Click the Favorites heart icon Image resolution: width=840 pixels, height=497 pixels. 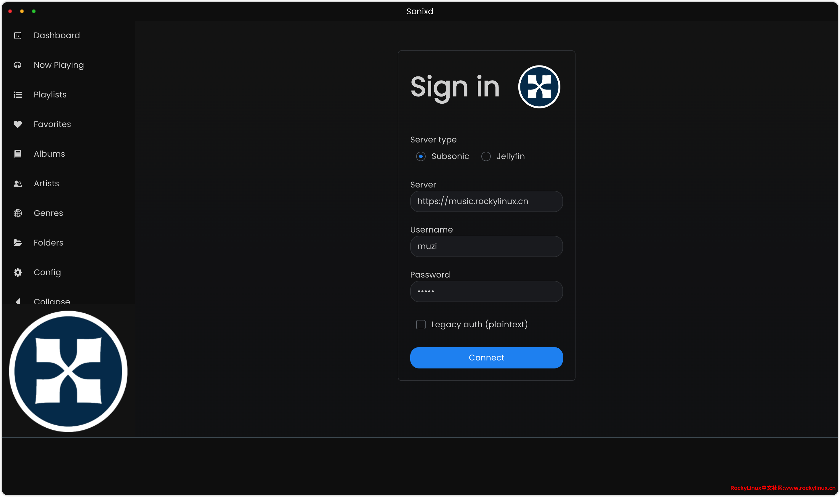[x=18, y=124]
